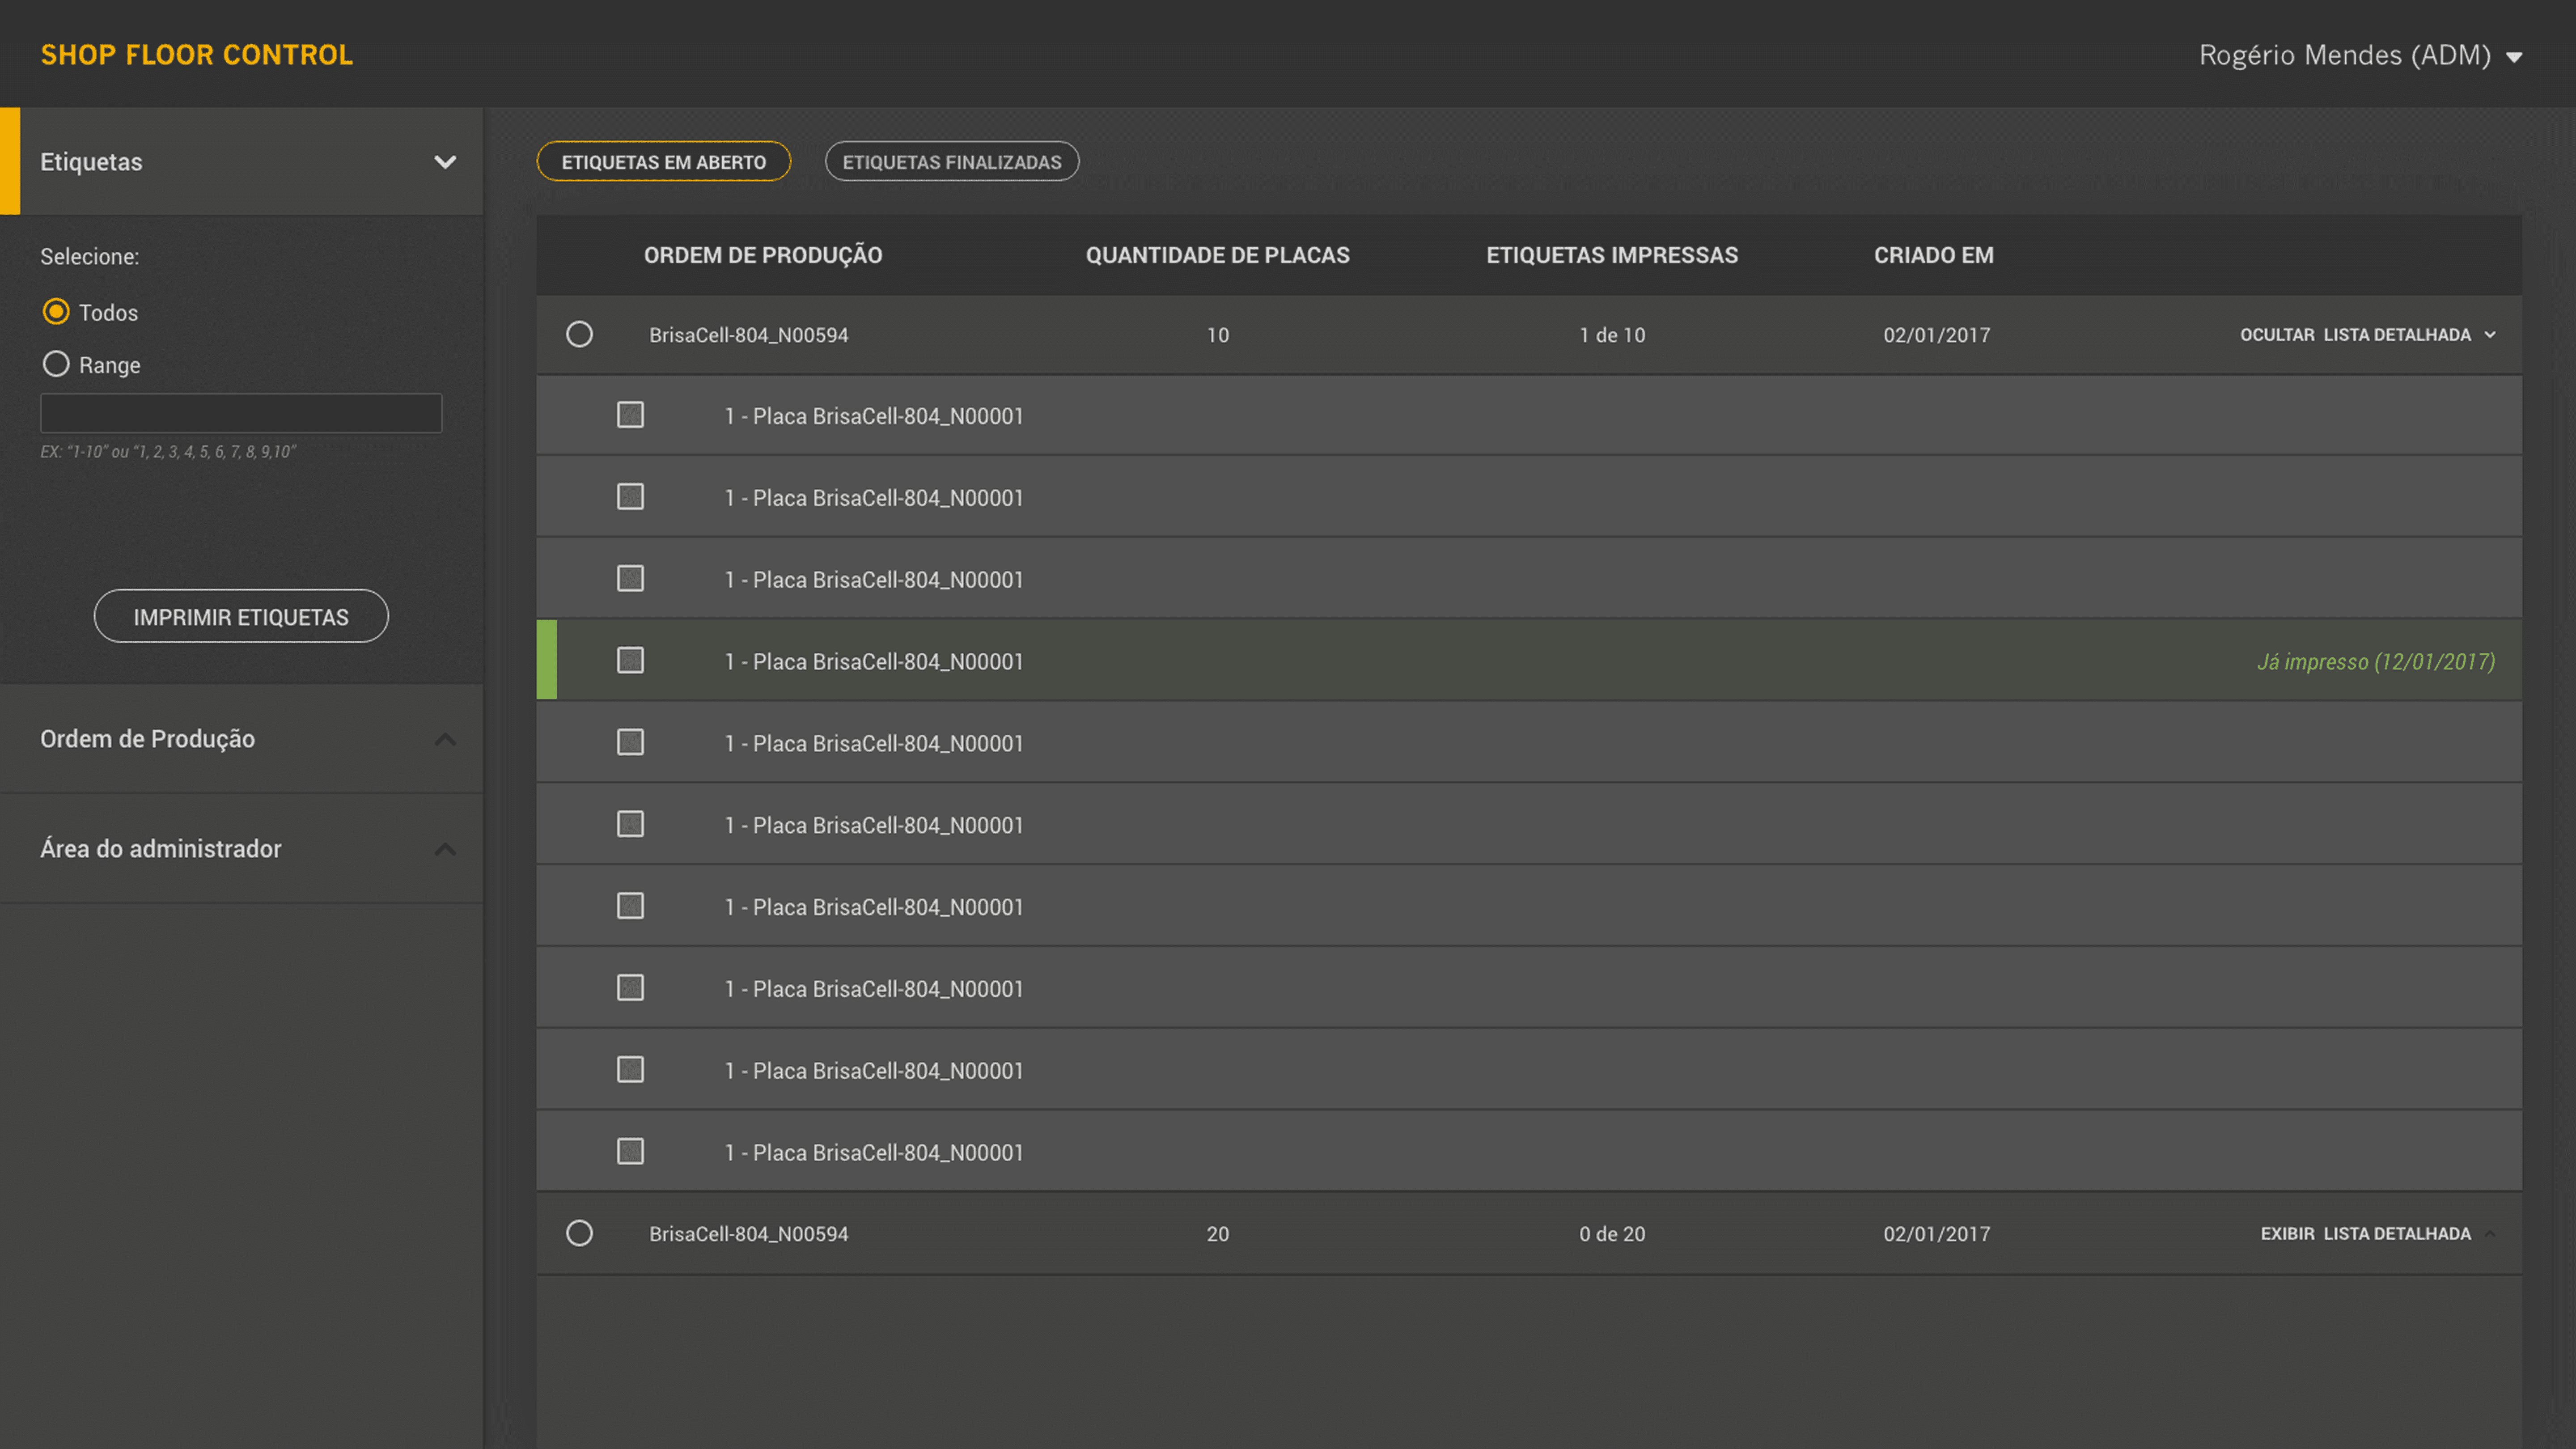Select the first BrisaCell-804_N00594 order radio button
The width and height of the screenshot is (2576, 1449).
point(579,334)
